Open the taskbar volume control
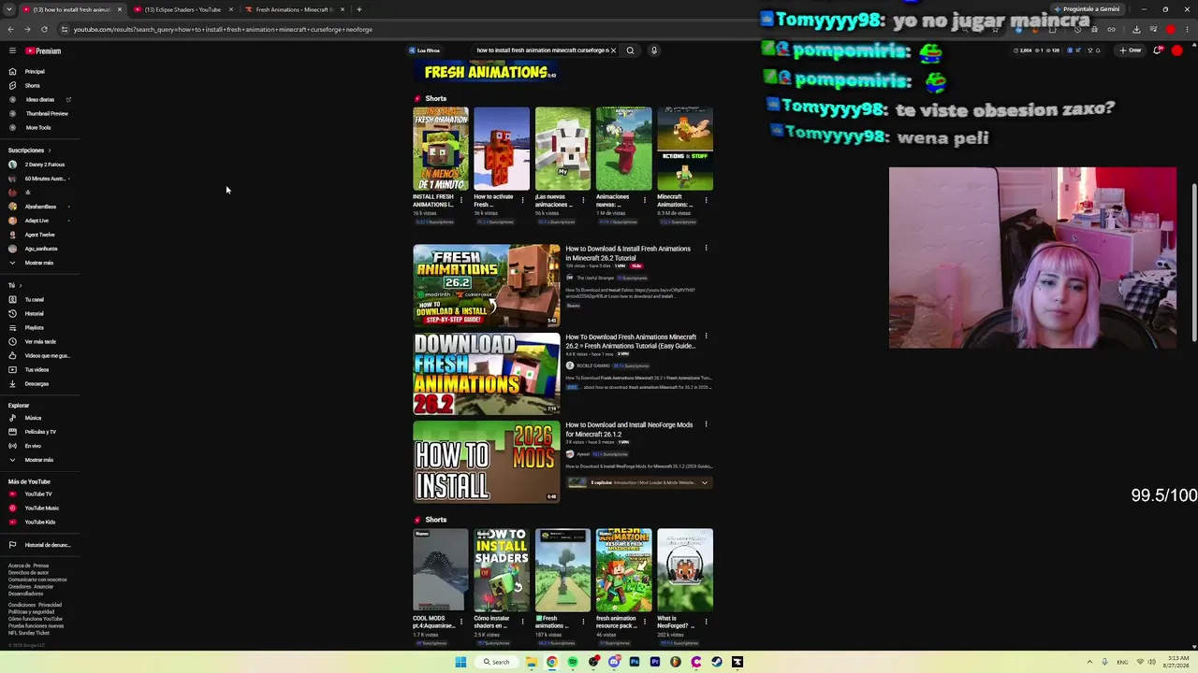 point(1153,662)
